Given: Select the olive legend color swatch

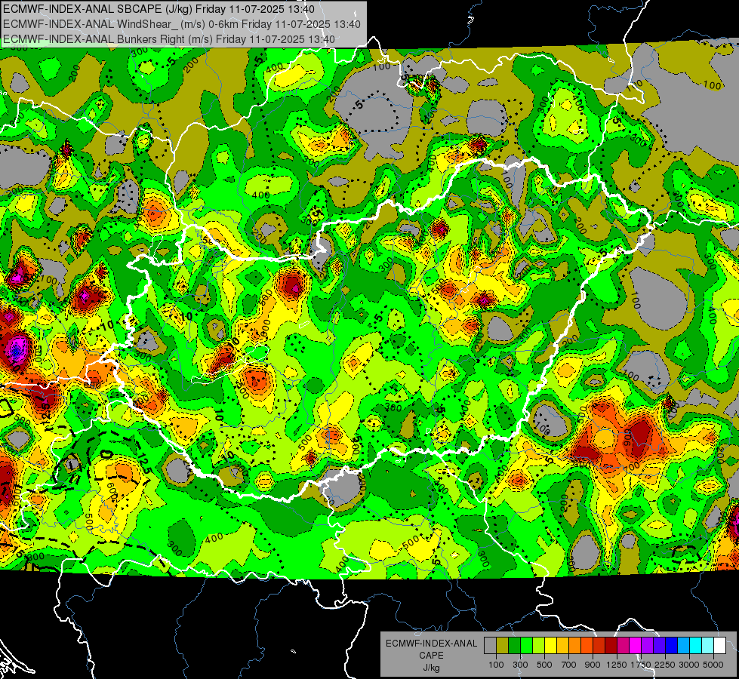Looking at the screenshot, I should [x=503, y=646].
